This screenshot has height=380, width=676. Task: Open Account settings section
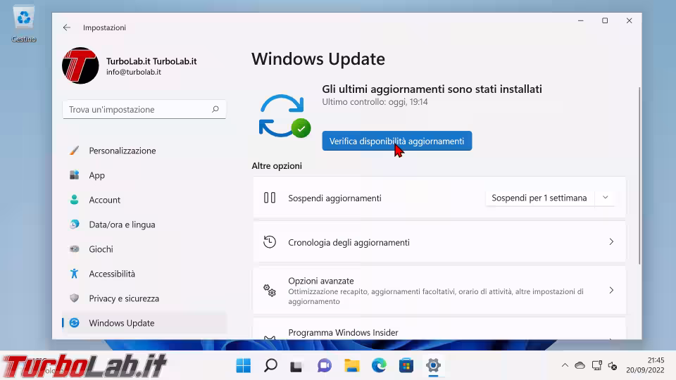pos(144,200)
